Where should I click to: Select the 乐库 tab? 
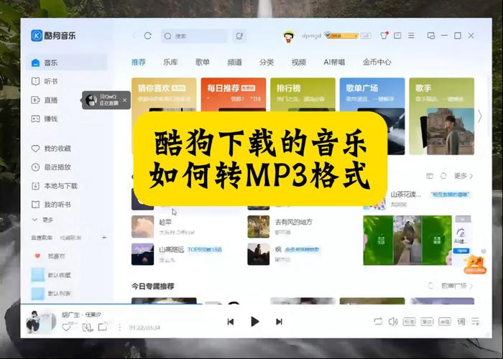coord(170,62)
